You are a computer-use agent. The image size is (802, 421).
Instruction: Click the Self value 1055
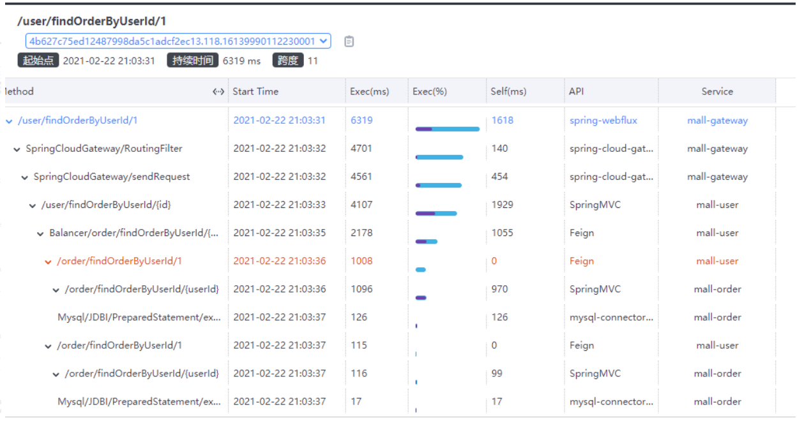tap(503, 233)
